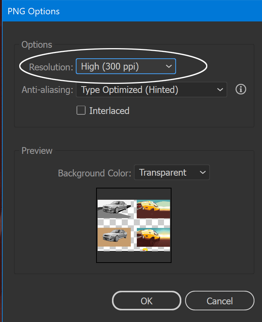This screenshot has width=262, height=322.
Task: Click the Interlaced label text
Action: [x=109, y=111]
